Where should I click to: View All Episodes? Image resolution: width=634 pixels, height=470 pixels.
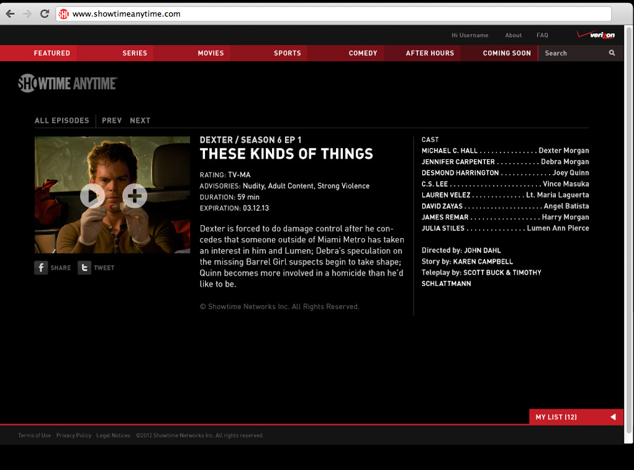point(62,121)
